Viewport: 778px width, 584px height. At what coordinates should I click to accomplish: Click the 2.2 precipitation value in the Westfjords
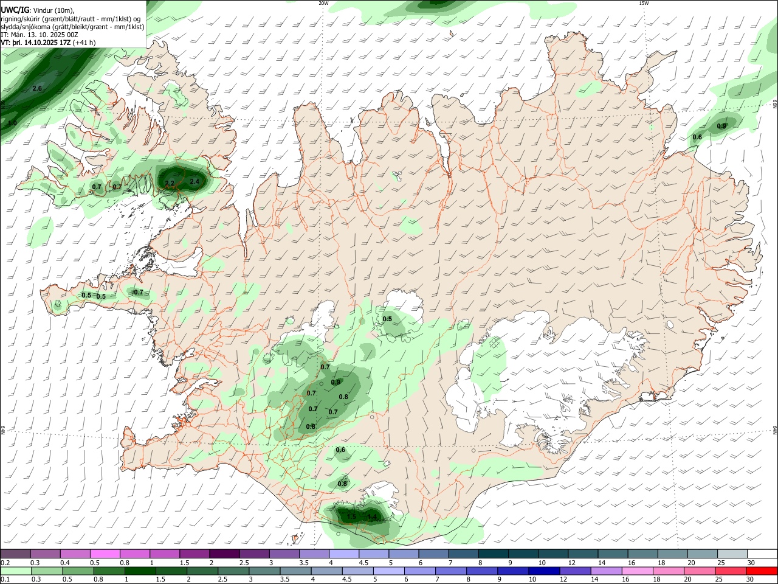pyautogui.click(x=170, y=183)
